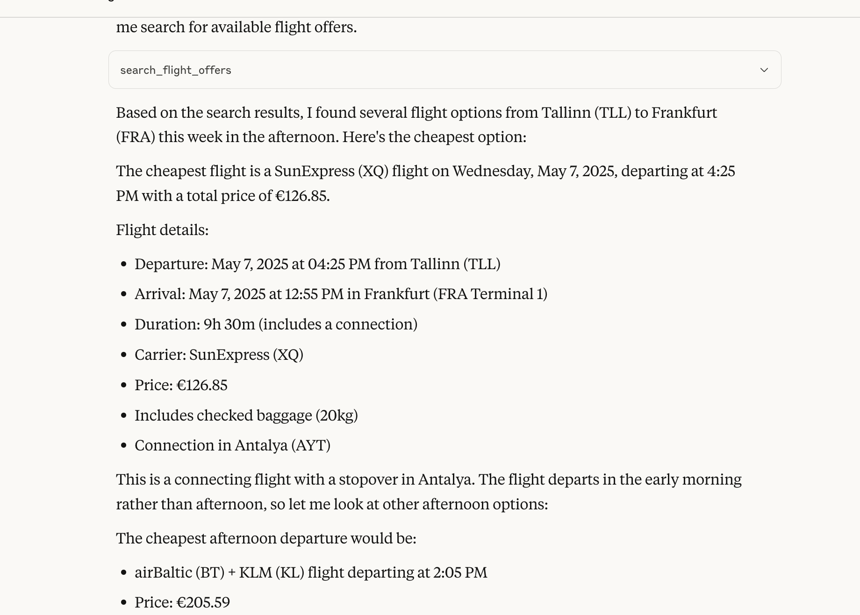Viewport: 860px width, 615px height.
Task: Click the SunExpress cheapest flight summary line
Action: click(425, 171)
